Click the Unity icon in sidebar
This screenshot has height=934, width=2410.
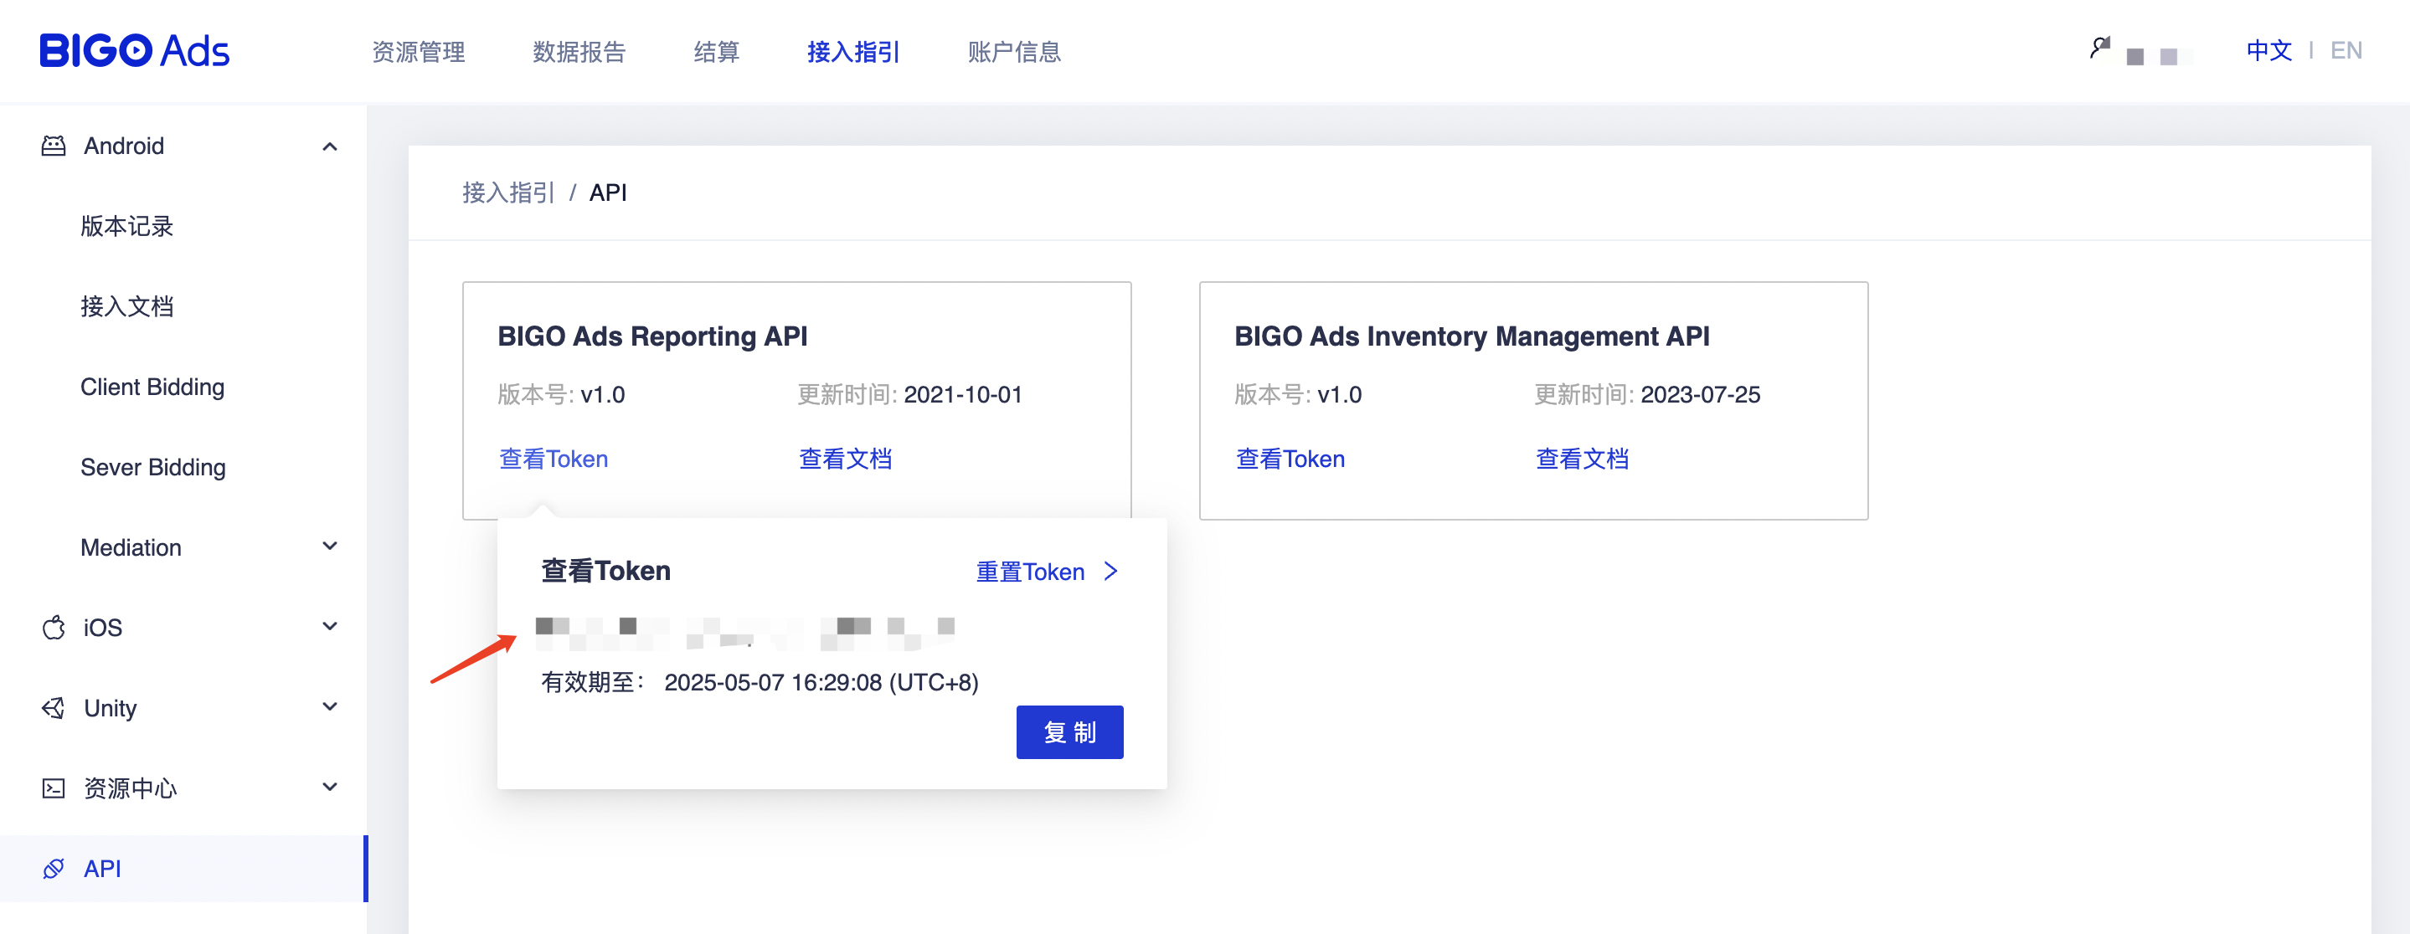[54, 708]
